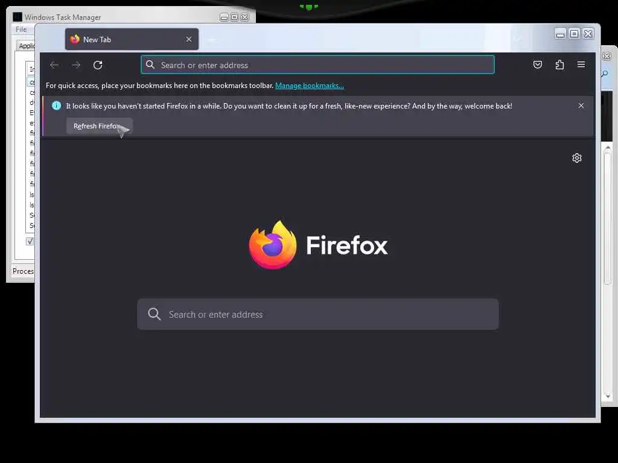
Task: Select the New Tab tab
Action: [x=132, y=39]
